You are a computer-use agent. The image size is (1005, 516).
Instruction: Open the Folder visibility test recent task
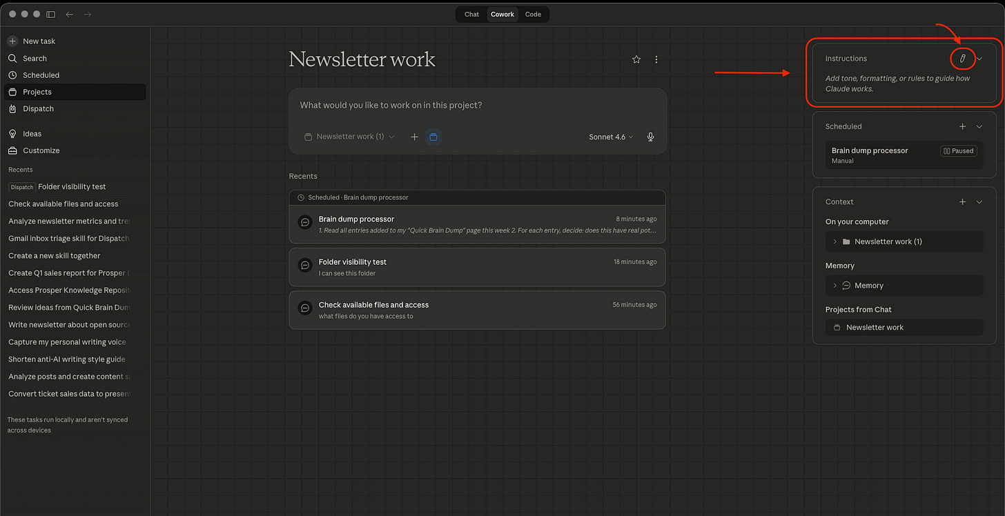point(477,267)
